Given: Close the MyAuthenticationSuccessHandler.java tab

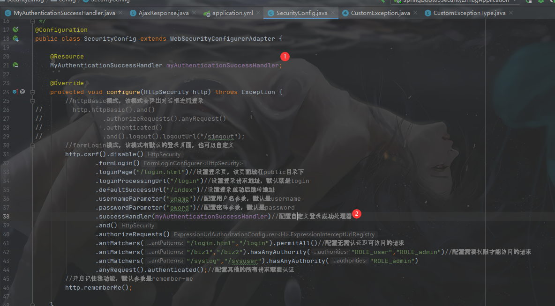Looking at the screenshot, I should [x=120, y=13].
